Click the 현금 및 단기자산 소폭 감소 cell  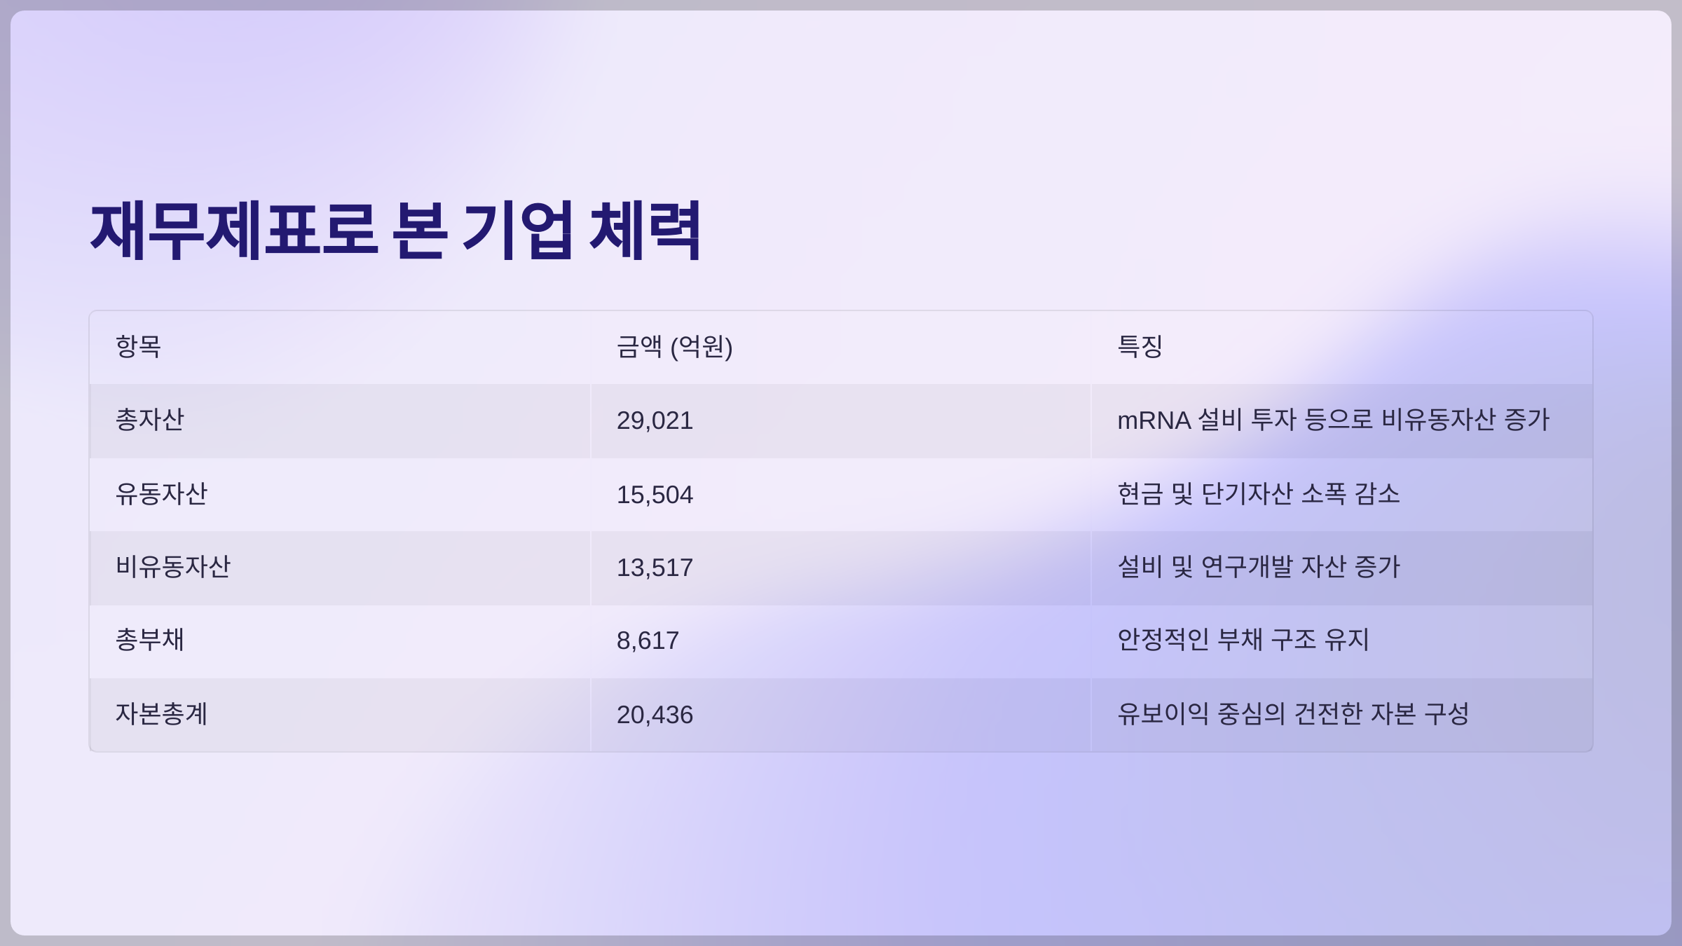pyautogui.click(x=1258, y=495)
